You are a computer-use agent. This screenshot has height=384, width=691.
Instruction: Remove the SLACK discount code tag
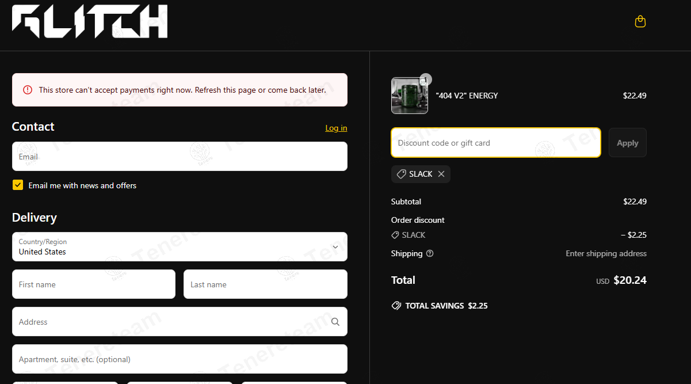441,174
